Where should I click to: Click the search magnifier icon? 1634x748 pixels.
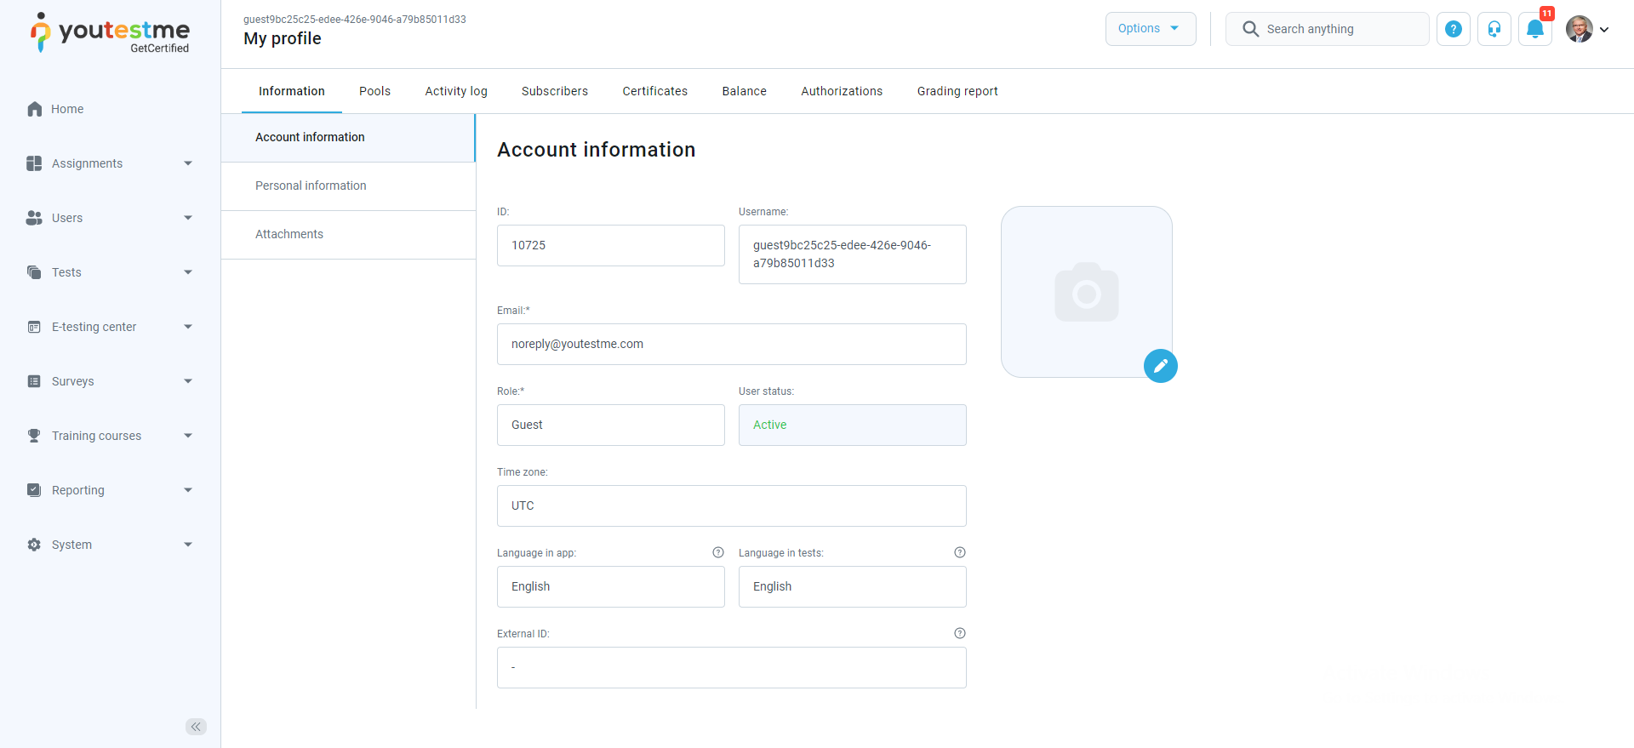click(1250, 29)
